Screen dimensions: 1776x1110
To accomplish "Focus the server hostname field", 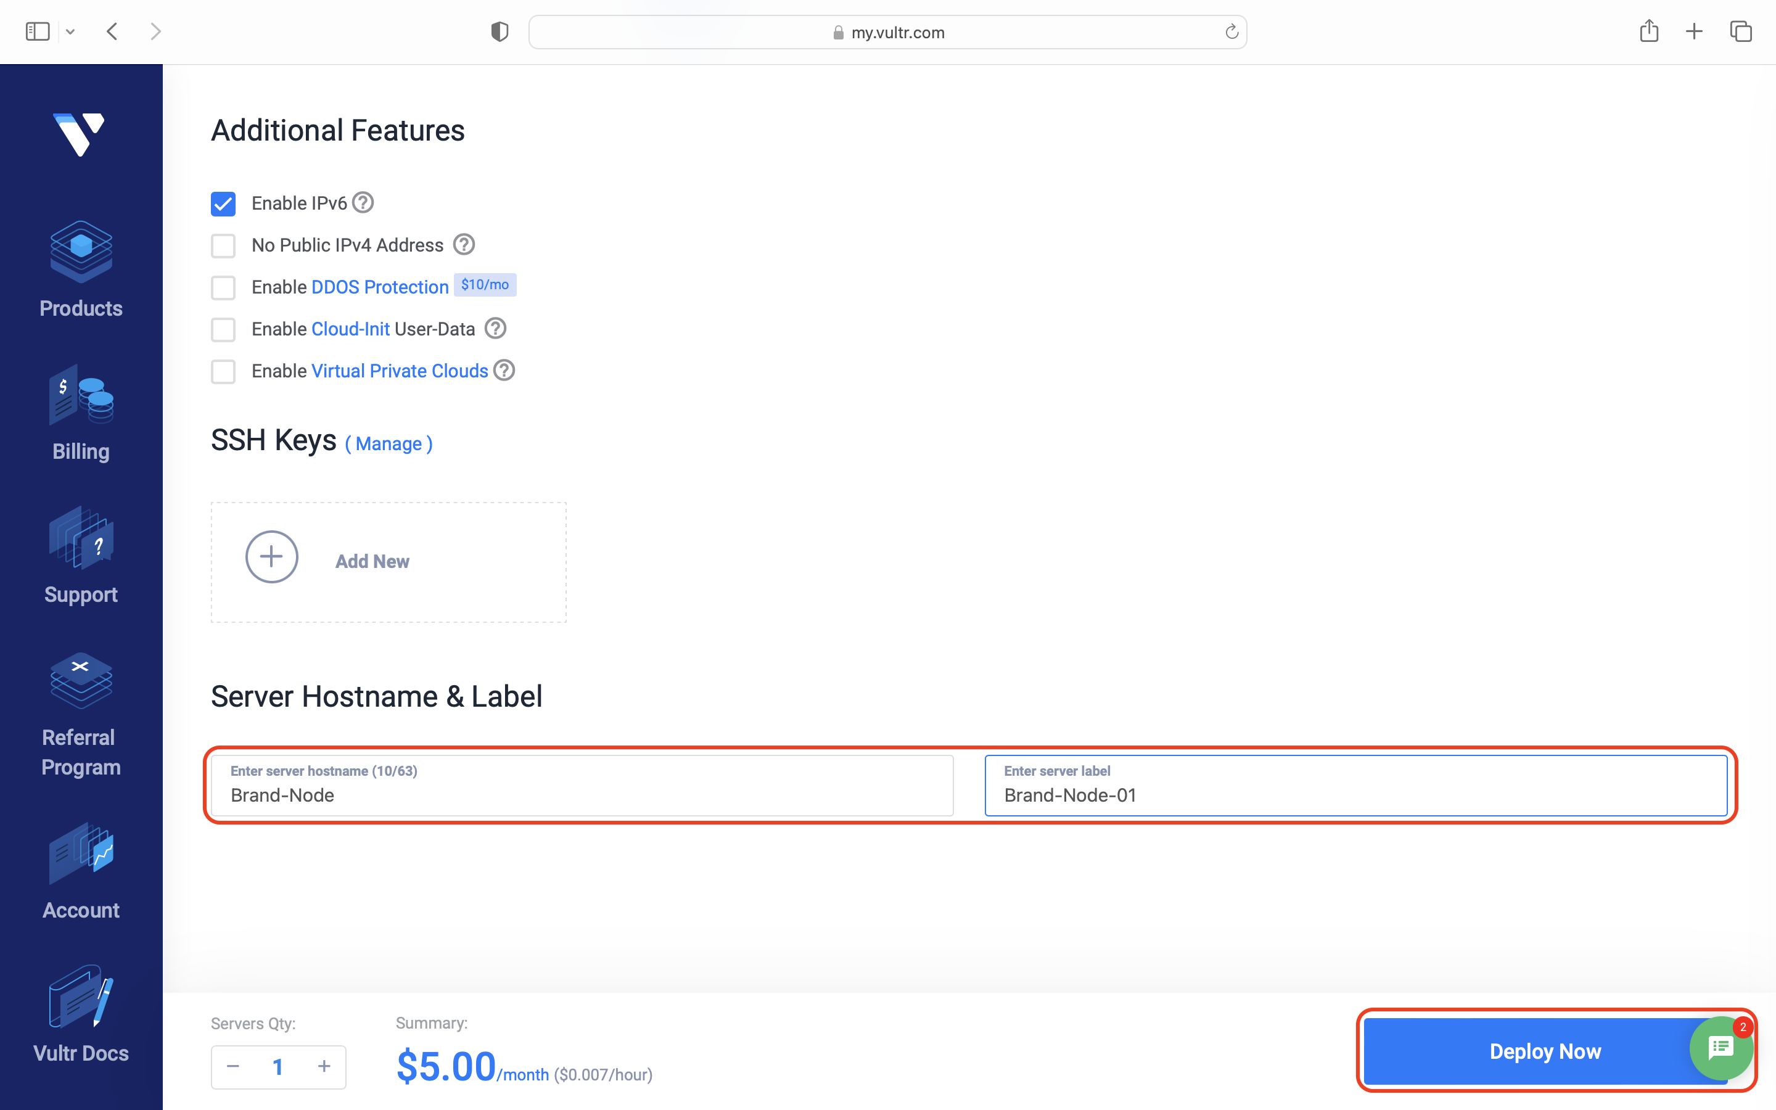I will [582, 786].
